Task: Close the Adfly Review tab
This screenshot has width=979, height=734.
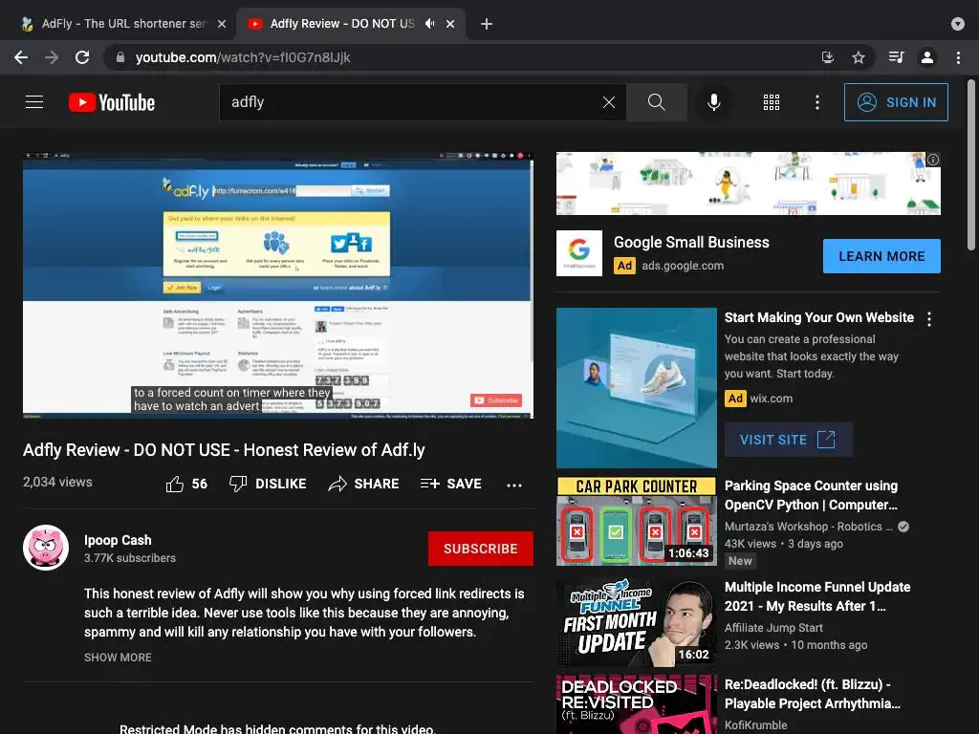Action: [450, 24]
